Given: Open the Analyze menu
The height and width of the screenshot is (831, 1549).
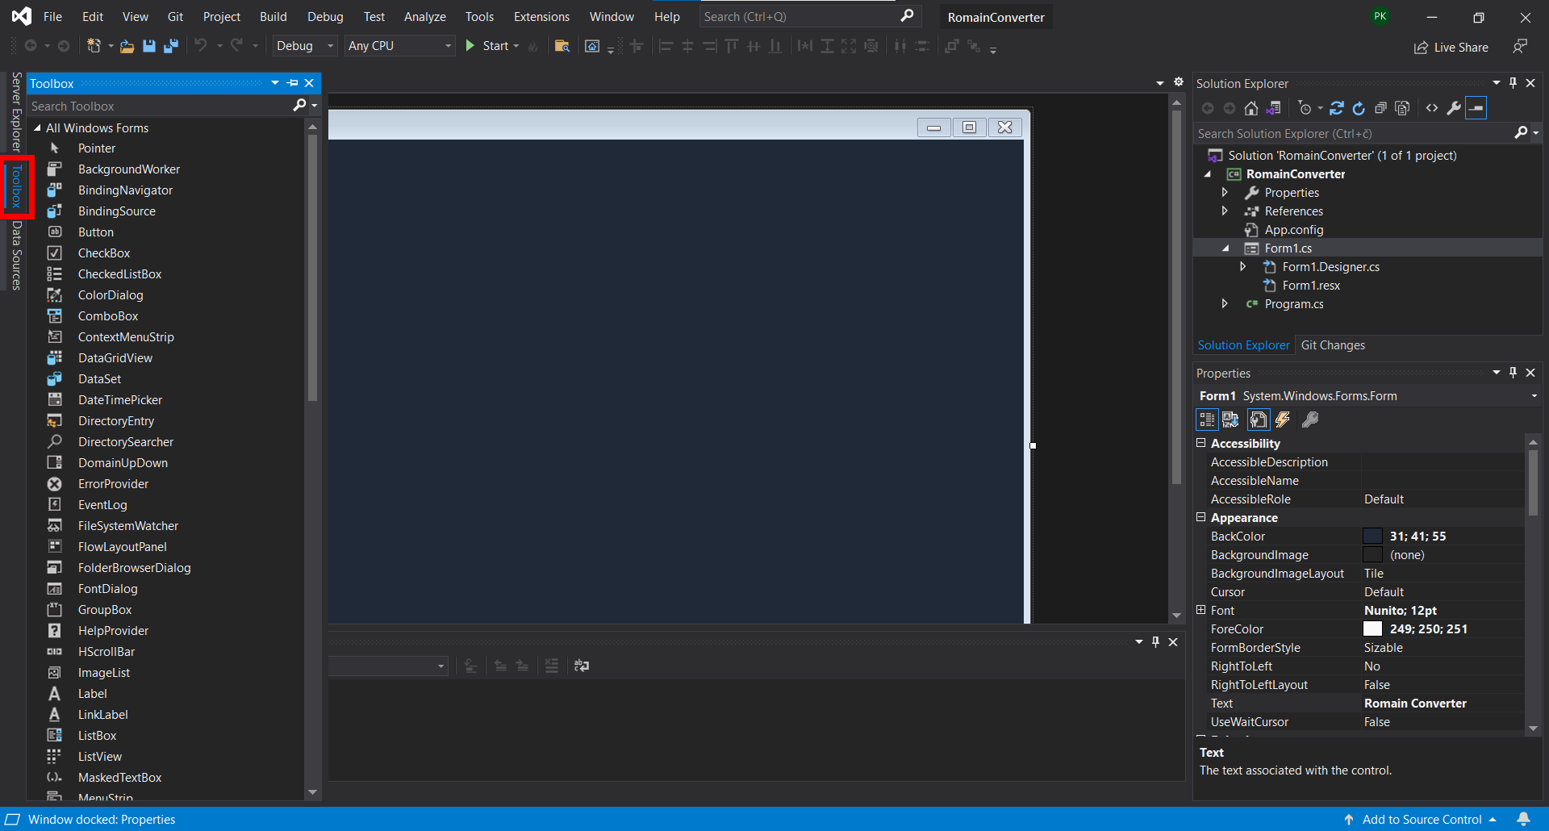Looking at the screenshot, I should [x=424, y=16].
